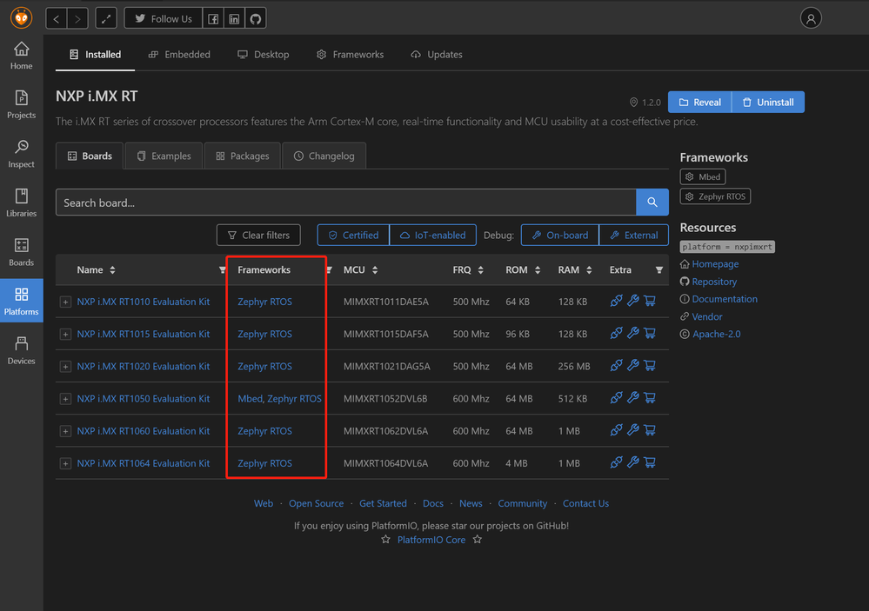Click the link icon for RT1050 row
The height and width of the screenshot is (611, 869).
(x=616, y=398)
